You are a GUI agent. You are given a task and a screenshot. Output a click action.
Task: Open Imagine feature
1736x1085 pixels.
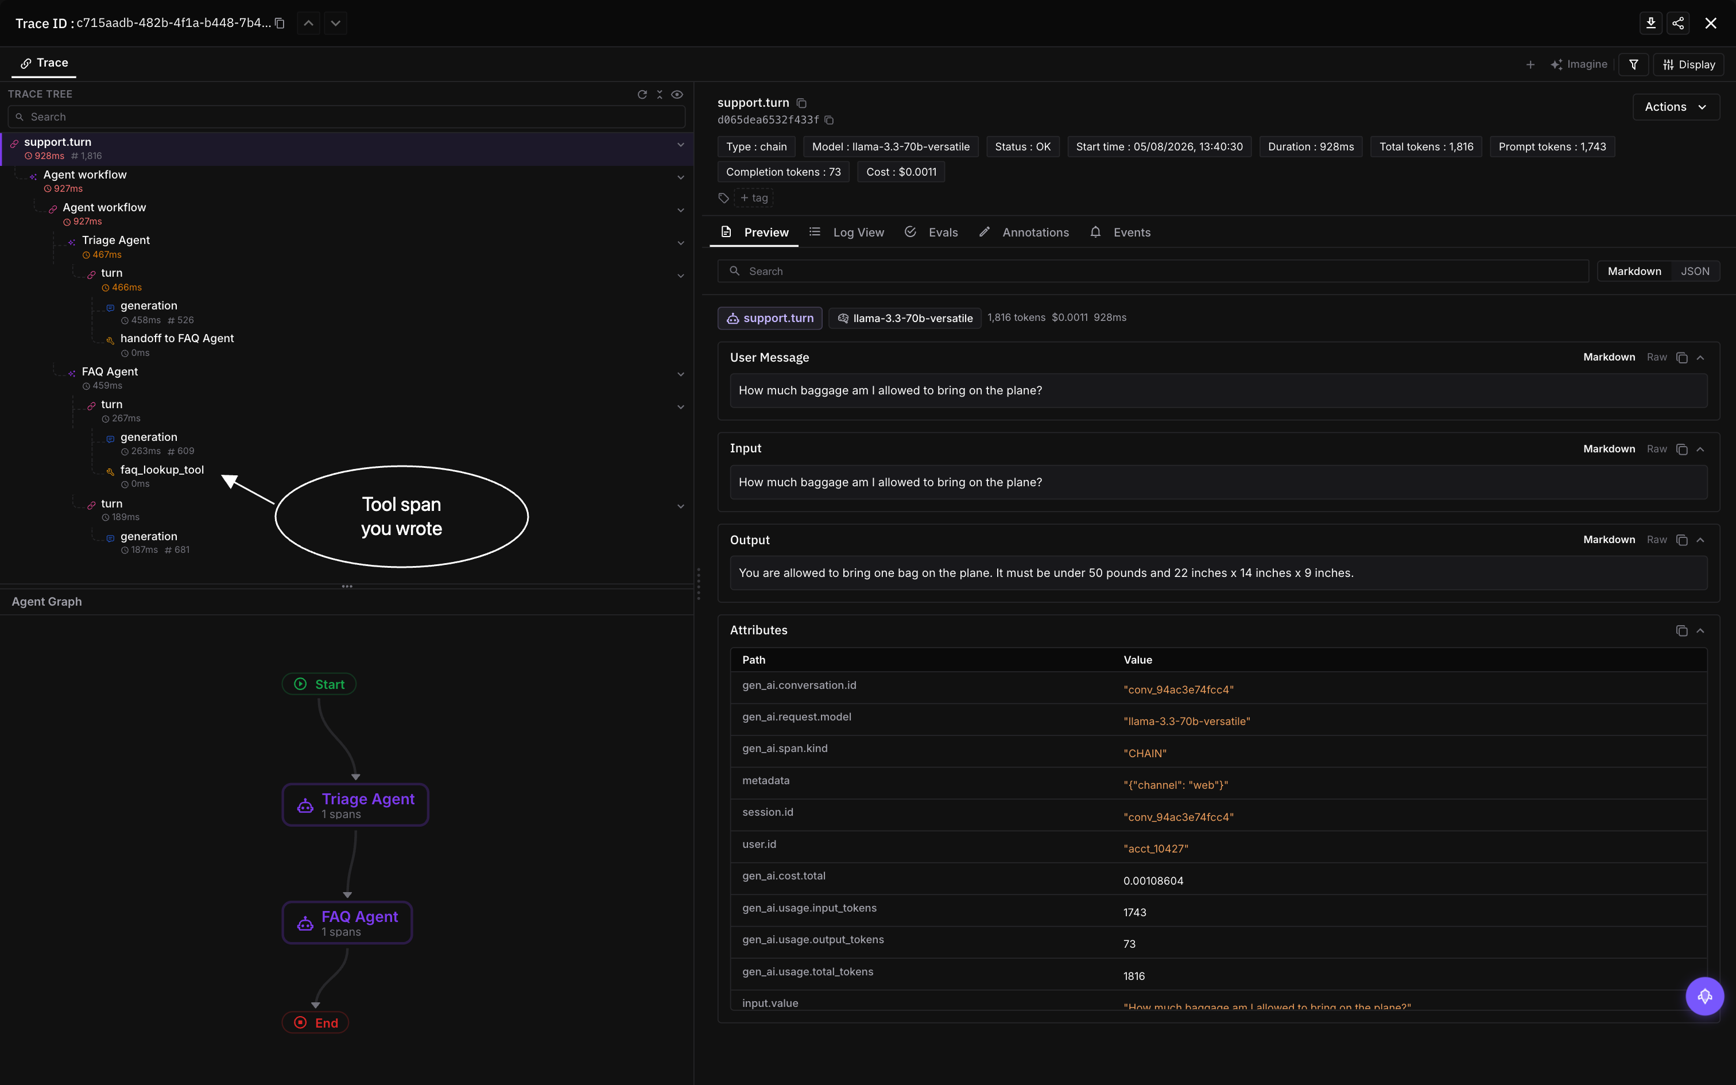[1579, 64]
